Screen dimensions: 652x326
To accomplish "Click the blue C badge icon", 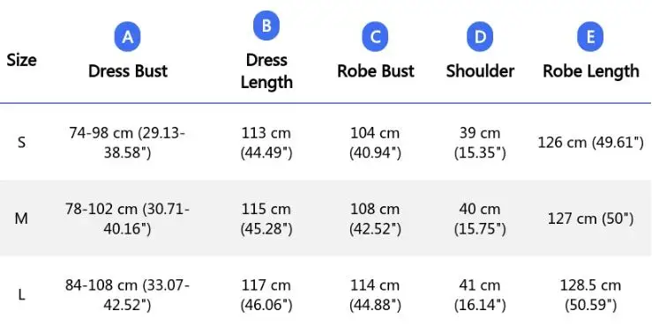I will (x=375, y=36).
